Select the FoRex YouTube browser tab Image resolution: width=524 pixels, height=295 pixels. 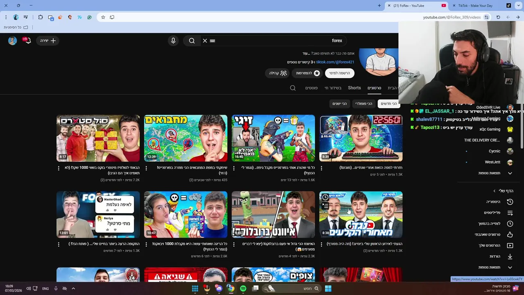pos(416,6)
